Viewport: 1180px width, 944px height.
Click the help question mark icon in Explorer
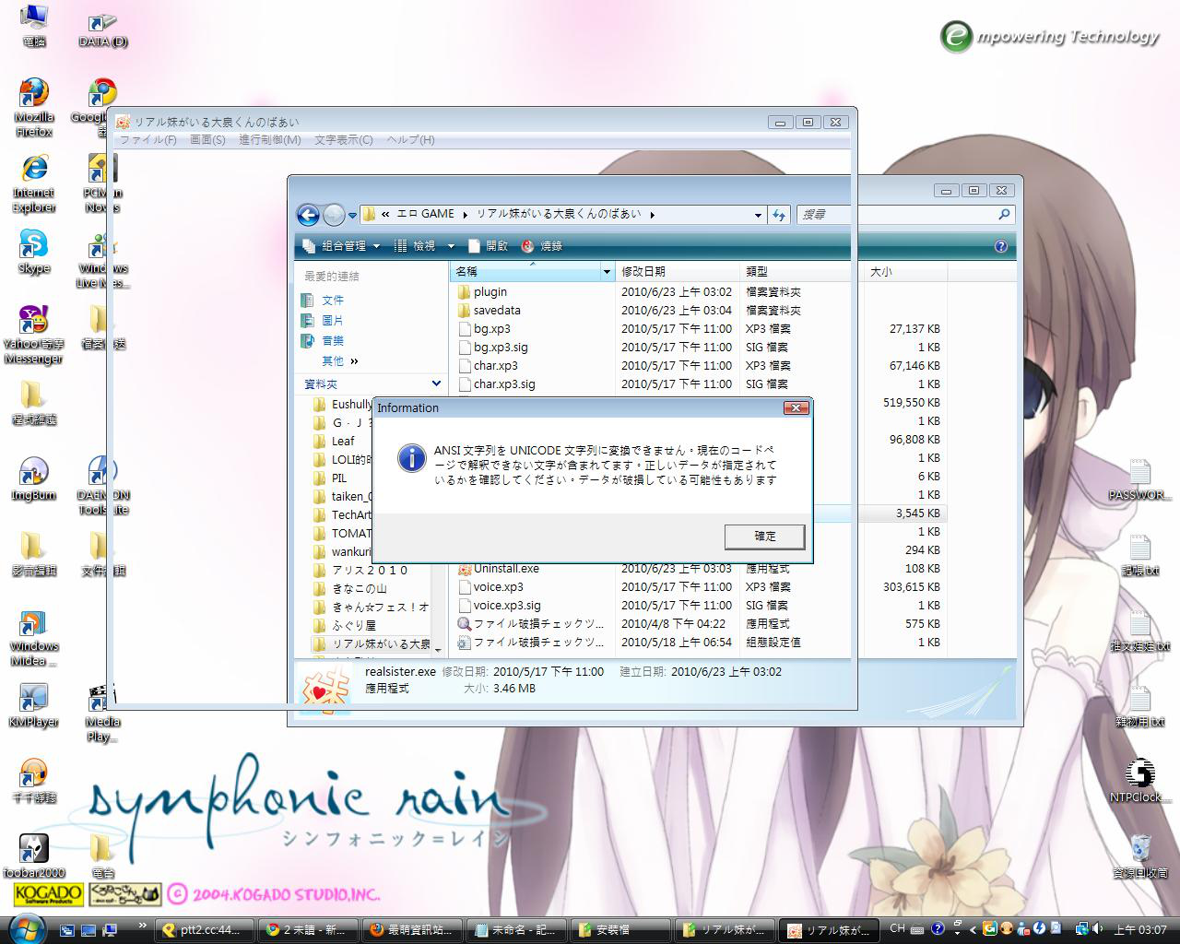[x=1000, y=246]
